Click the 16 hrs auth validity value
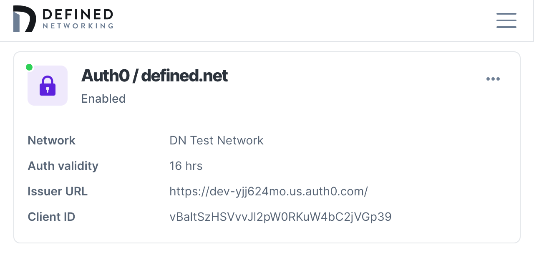This screenshot has height=263, width=534. coord(186,166)
